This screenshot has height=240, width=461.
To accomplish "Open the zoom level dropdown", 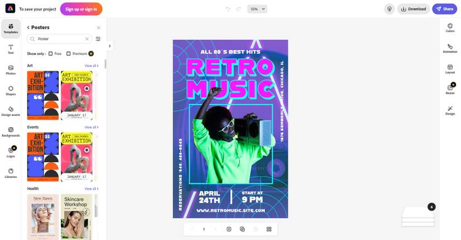I will pyautogui.click(x=257, y=9).
